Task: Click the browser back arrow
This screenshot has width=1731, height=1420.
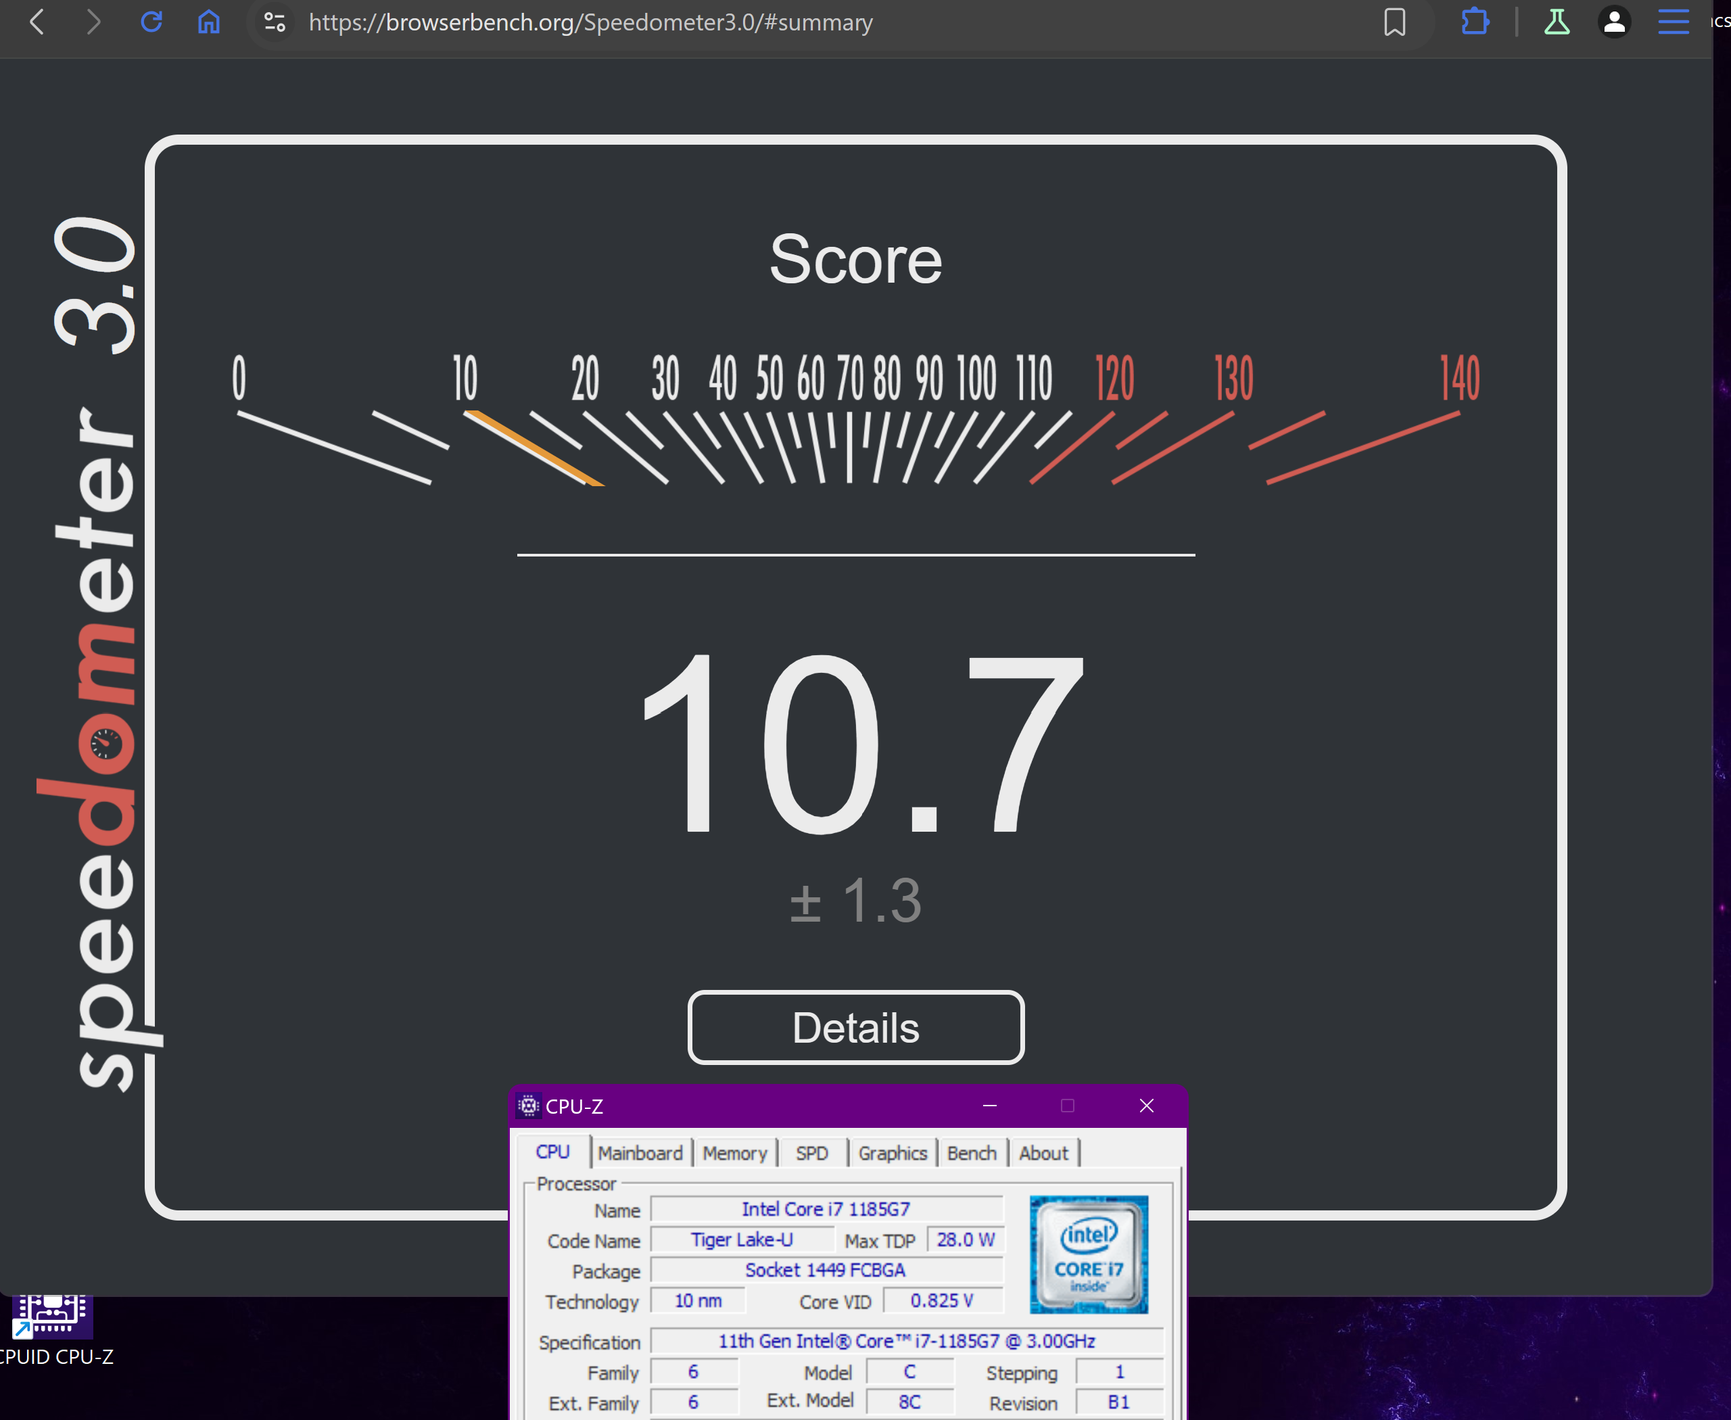Action: (x=37, y=22)
